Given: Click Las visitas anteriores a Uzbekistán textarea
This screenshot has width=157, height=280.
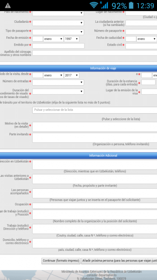Looking at the screenshot, I should [94, 179].
